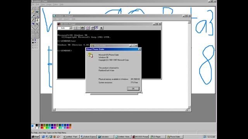Switch to MS-DOS Prompt on taskbar
Screen dimensions: 248x139
140,137
